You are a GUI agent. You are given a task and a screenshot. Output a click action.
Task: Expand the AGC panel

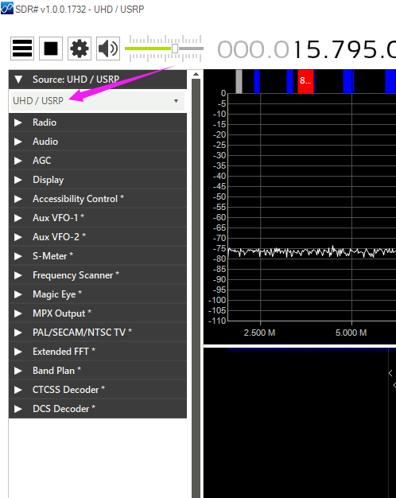(x=98, y=161)
